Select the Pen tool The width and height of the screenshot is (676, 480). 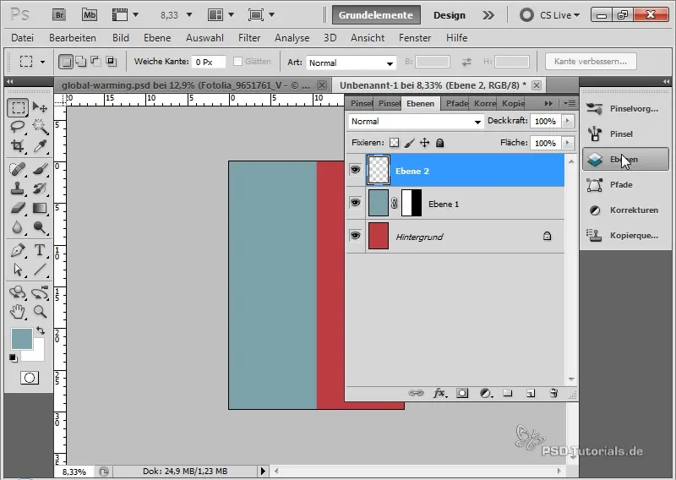coord(18,250)
